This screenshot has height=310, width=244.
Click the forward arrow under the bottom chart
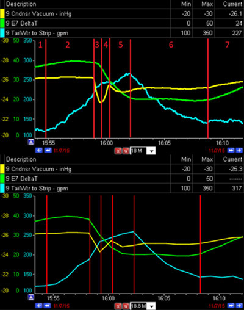pyautogui.click(x=239, y=305)
